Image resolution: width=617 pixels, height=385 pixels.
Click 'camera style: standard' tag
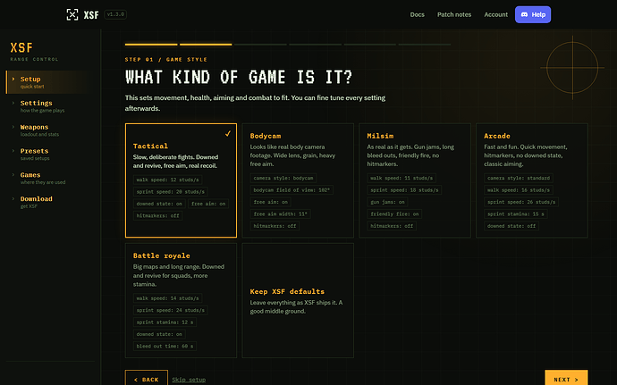pyautogui.click(x=519, y=178)
